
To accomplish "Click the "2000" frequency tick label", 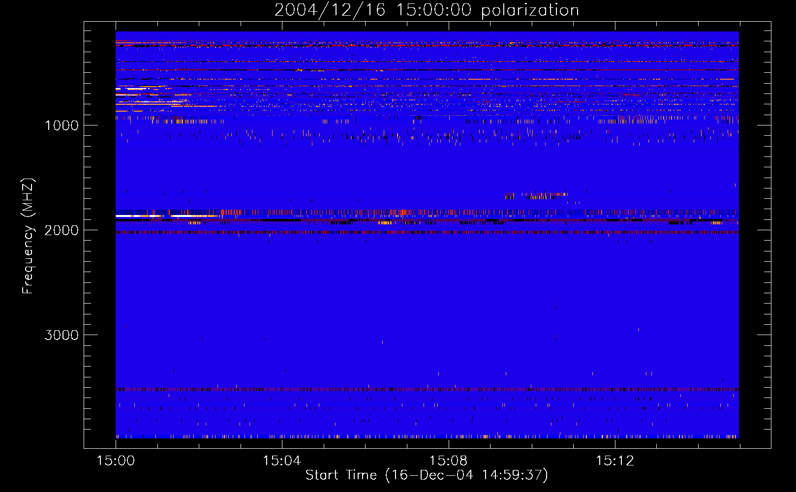I will 61,230.
